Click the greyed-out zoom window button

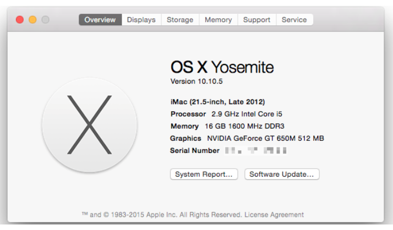[x=45, y=20]
